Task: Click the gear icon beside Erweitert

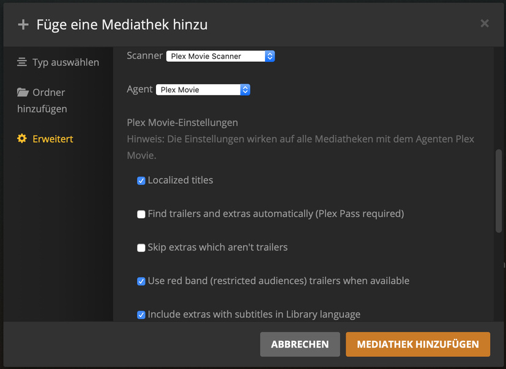Action: click(22, 139)
